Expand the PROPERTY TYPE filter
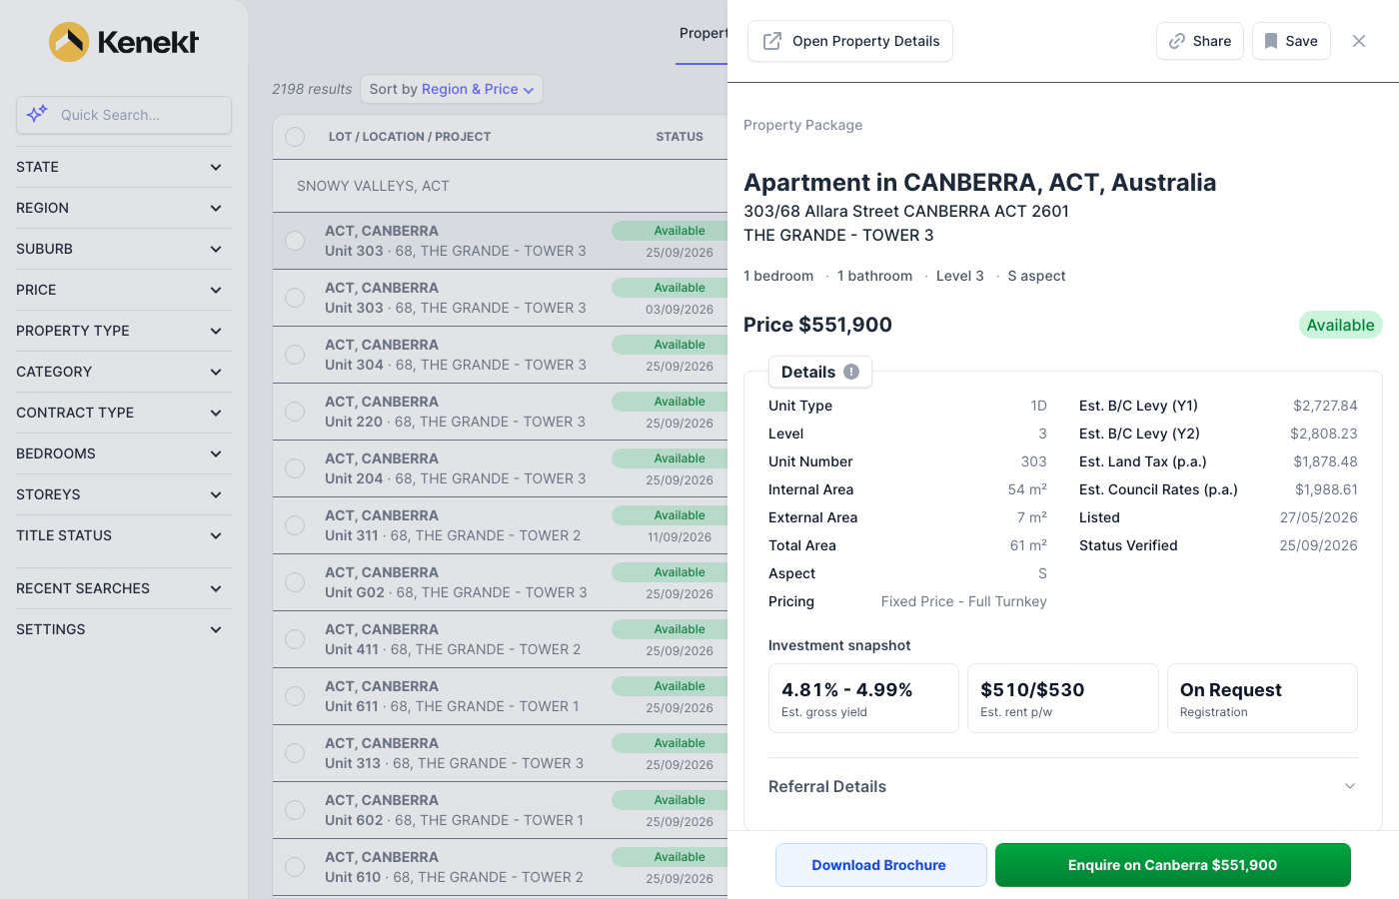The image size is (1399, 899). click(x=124, y=331)
